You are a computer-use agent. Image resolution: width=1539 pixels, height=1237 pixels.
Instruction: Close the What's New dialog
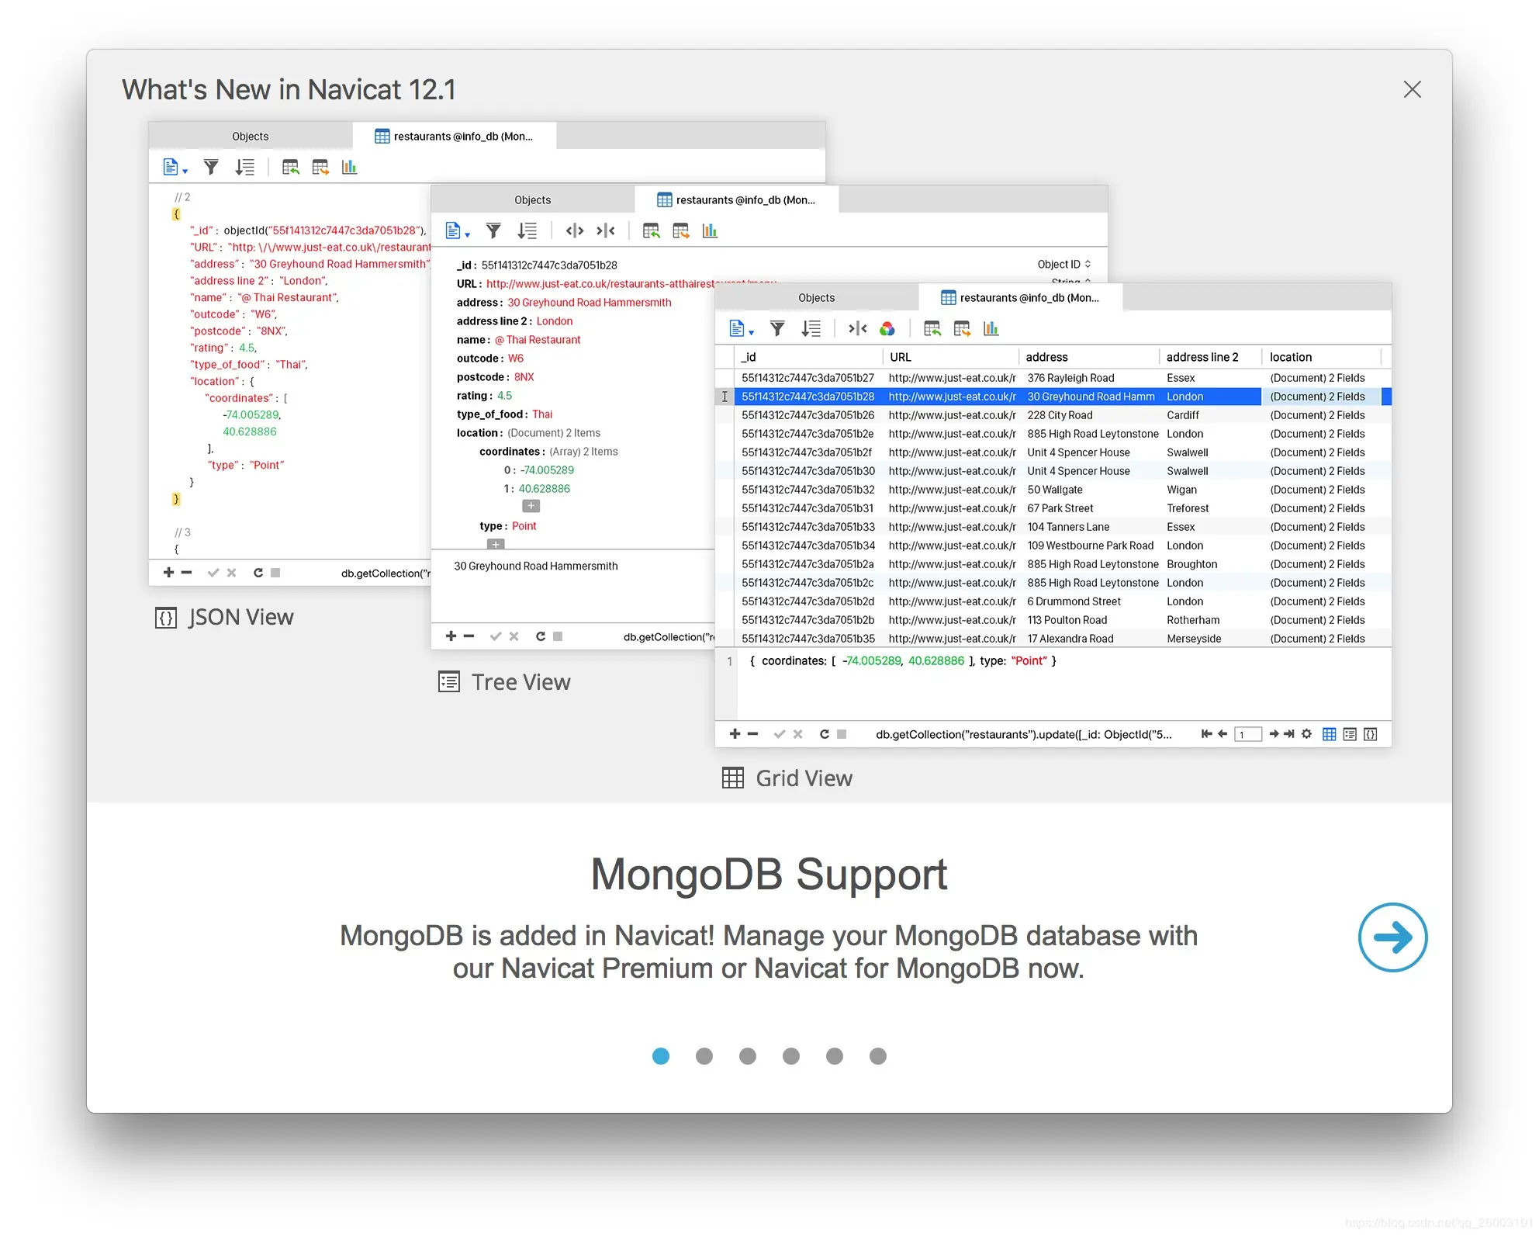(1412, 89)
